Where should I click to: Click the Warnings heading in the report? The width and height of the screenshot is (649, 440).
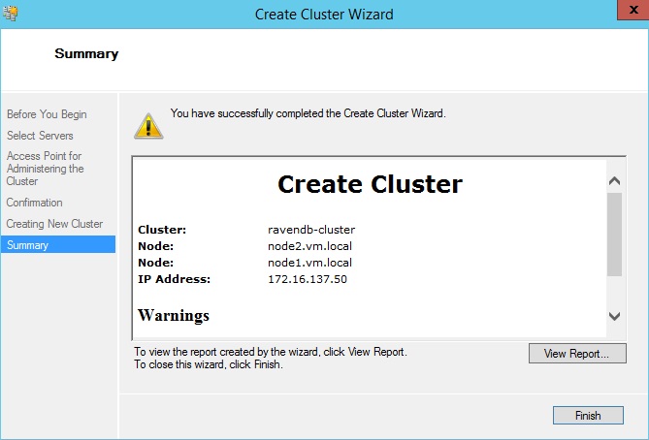point(174,315)
